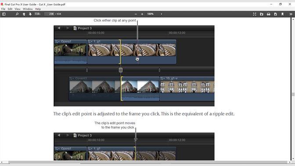Screen dimensions: 295x166
Task: Click the PDF app icon in title bar
Action: coord(2,4)
